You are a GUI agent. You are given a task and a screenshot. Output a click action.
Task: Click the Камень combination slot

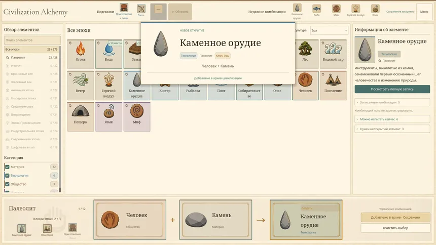[x=216, y=220]
